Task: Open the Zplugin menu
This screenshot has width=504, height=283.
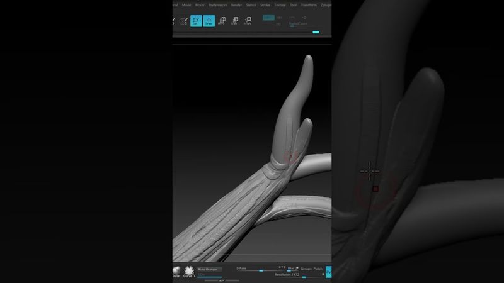Action: [326, 5]
